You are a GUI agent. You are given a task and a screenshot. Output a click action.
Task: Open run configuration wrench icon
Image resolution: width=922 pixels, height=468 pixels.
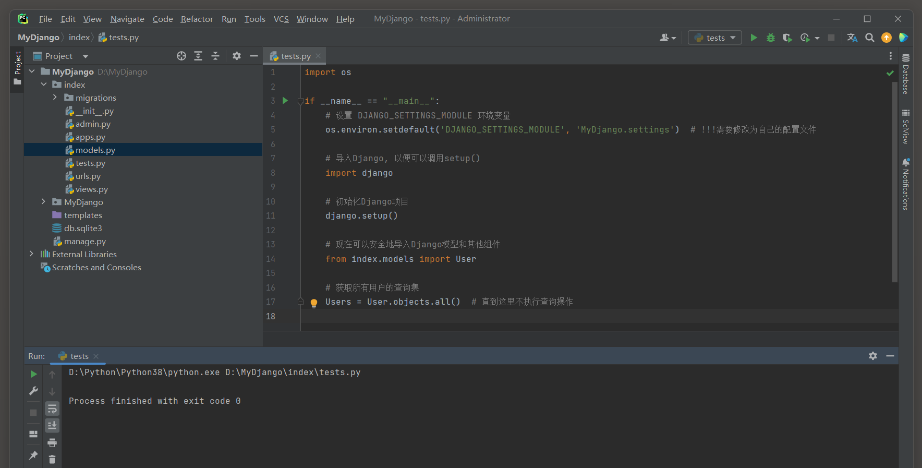tap(33, 391)
